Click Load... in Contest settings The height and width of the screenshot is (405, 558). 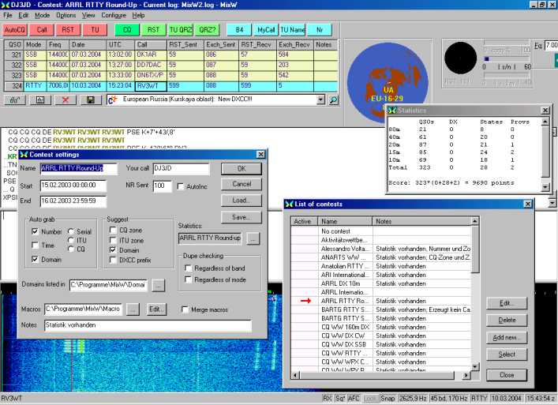tap(242, 201)
